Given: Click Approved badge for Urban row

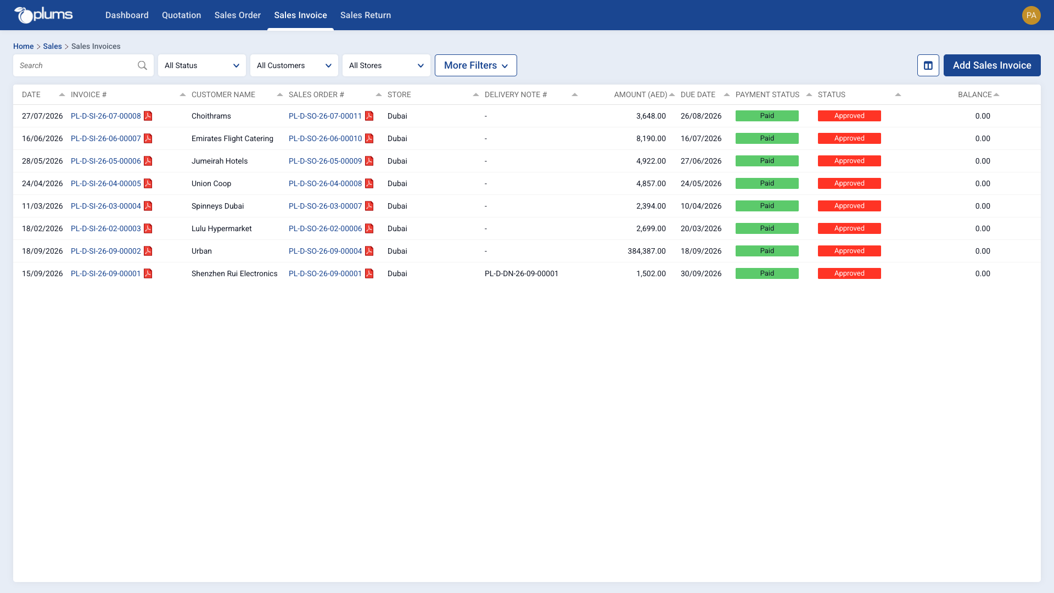Looking at the screenshot, I should tap(849, 251).
